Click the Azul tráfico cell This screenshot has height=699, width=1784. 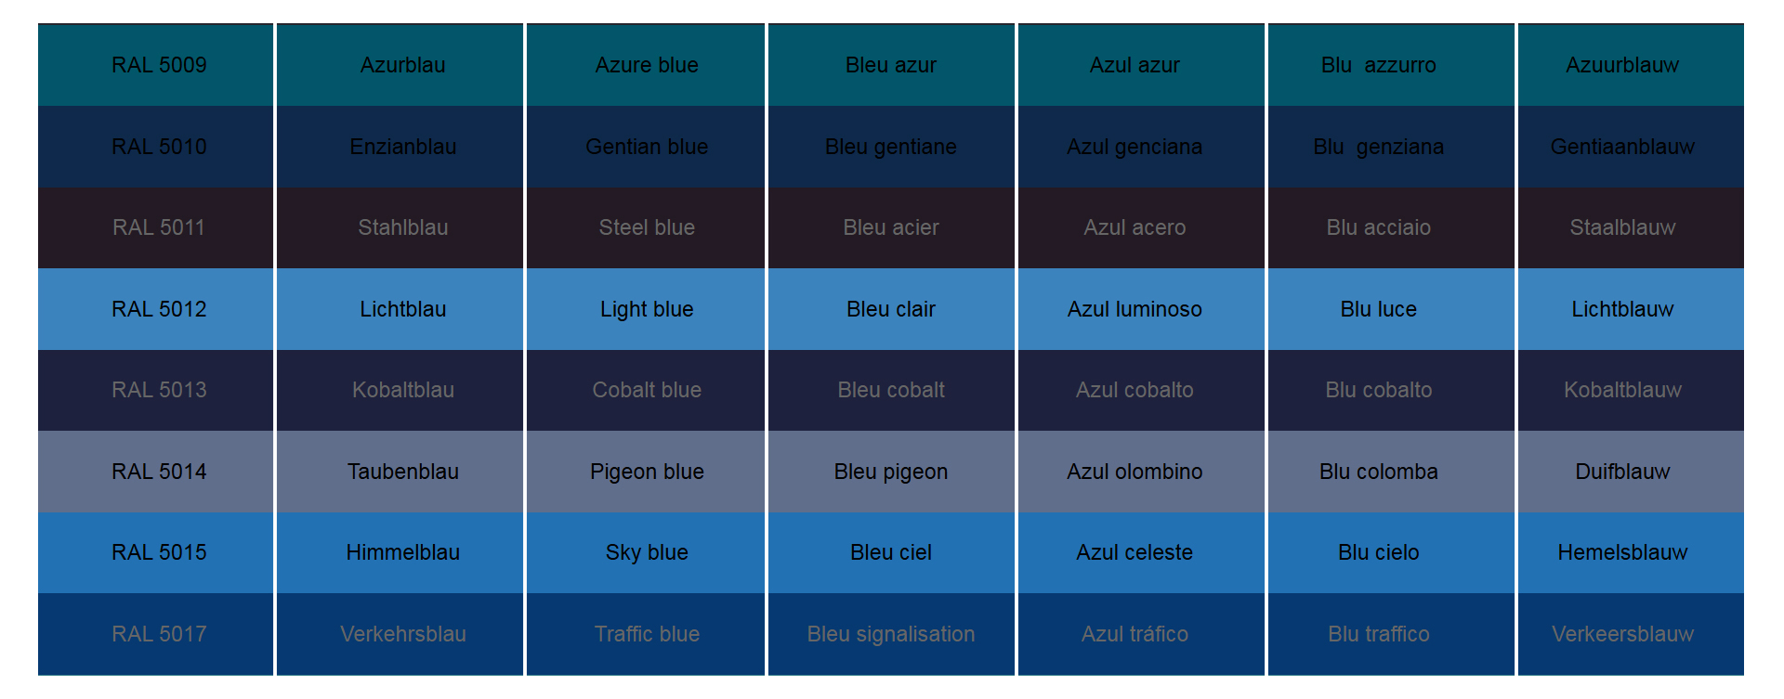[1135, 634]
